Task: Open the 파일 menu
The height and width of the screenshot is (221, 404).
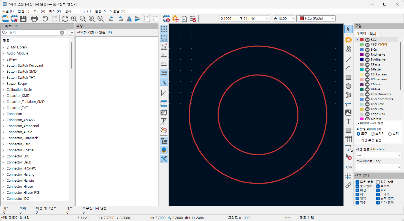Action: point(8,11)
